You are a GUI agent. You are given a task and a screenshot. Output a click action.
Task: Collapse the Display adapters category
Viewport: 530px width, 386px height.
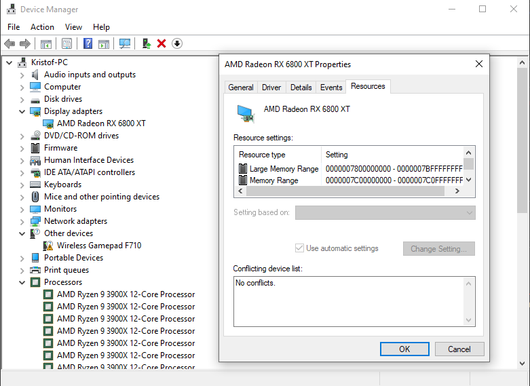coord(22,111)
